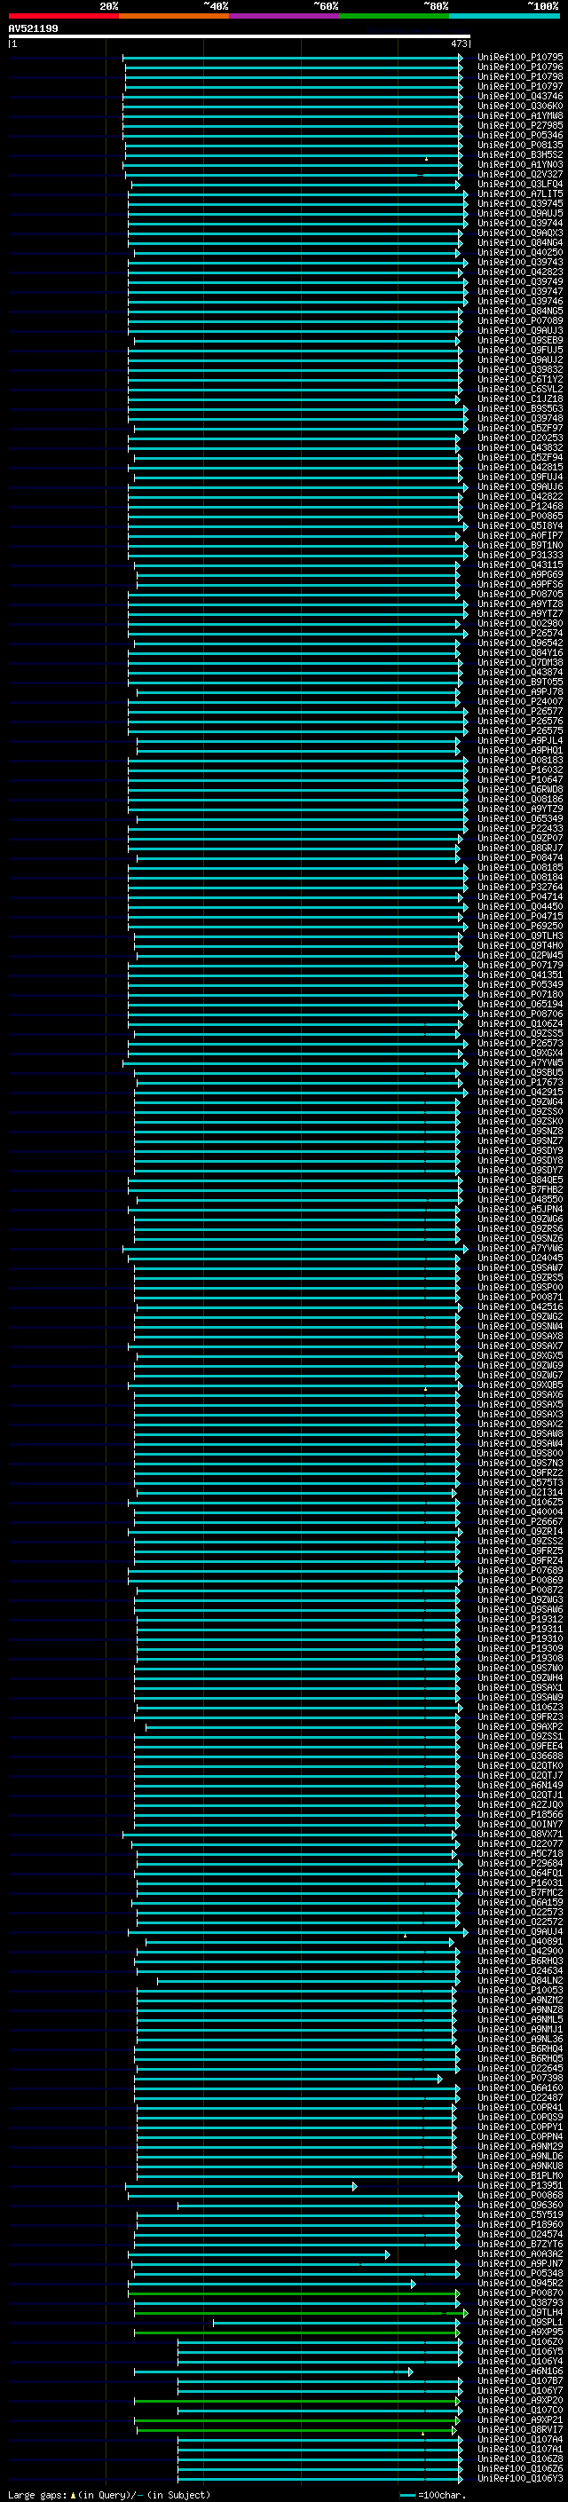The width and height of the screenshot is (568, 2502).
Task: Select the UniRef100_P26576 label
Action: (x=519, y=721)
